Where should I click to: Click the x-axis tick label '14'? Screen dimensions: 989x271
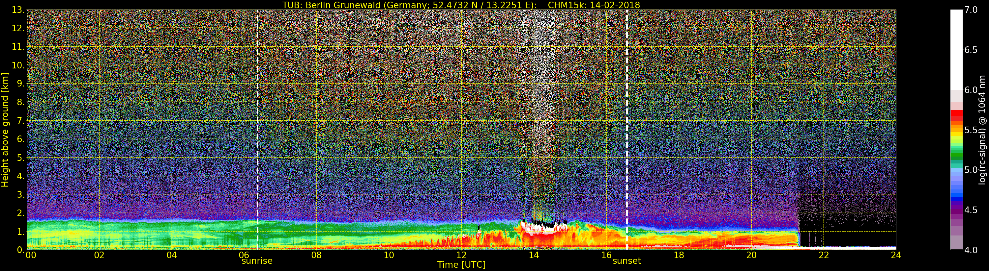(534, 255)
